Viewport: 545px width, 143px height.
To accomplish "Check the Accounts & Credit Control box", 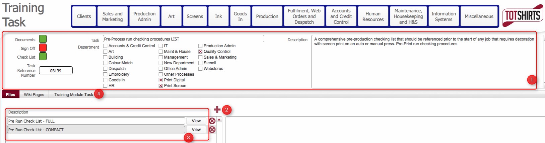I will pyautogui.click(x=105, y=46).
